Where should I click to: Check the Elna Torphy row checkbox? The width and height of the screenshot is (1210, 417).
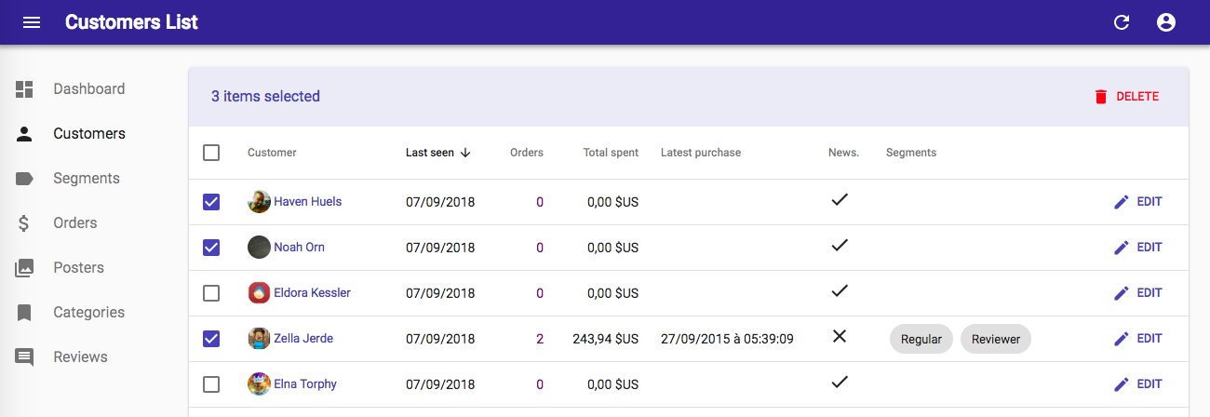211,384
